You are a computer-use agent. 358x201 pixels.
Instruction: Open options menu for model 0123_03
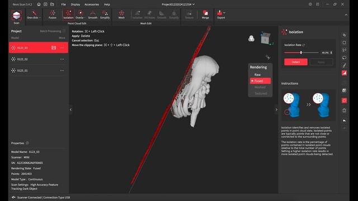pos(62,48)
